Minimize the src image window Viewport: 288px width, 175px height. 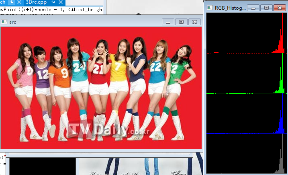pos(168,22)
